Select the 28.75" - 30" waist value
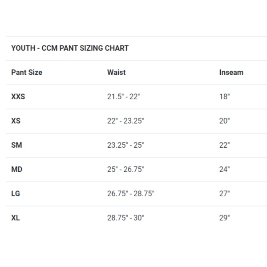The height and width of the screenshot is (267, 267). pos(125,218)
